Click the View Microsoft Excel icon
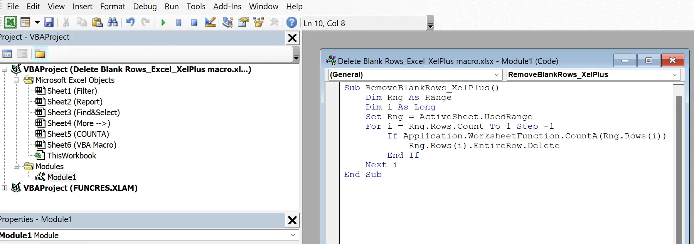Image resolution: width=694 pixels, height=244 pixels. [x=10, y=23]
